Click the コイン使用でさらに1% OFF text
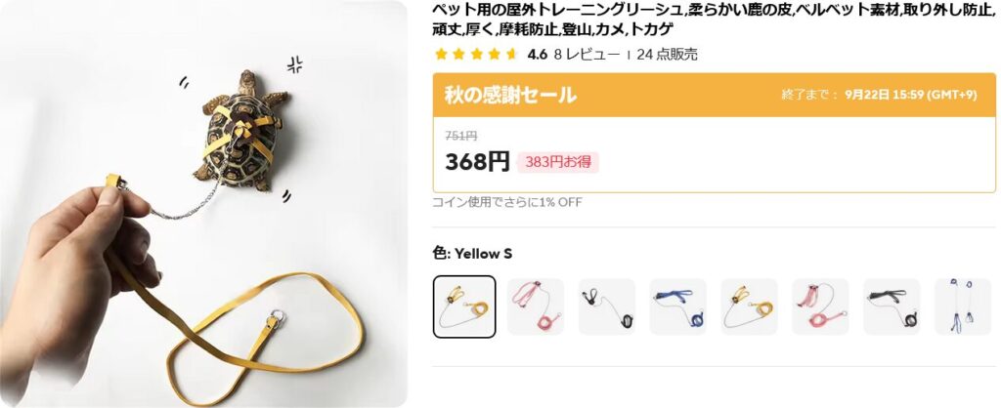 pyautogui.click(x=507, y=202)
